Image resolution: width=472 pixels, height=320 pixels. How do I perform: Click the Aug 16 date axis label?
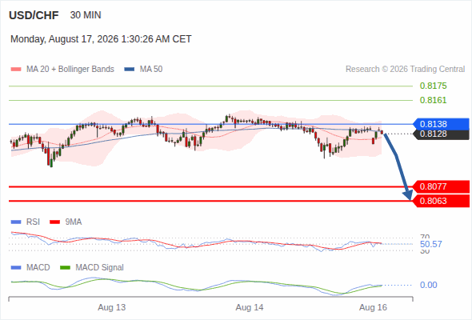373,307
